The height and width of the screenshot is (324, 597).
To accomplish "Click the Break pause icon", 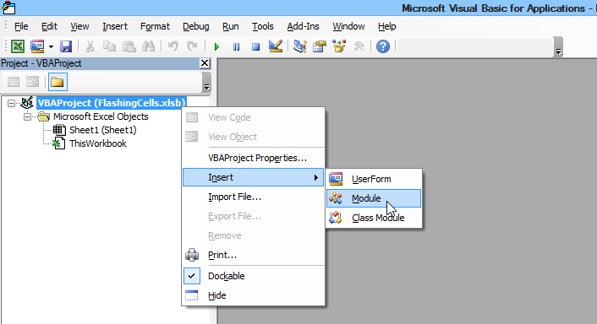I will point(237,46).
